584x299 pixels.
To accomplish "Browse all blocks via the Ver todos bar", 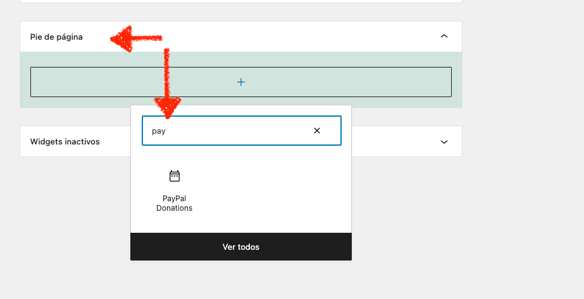I will [x=241, y=247].
